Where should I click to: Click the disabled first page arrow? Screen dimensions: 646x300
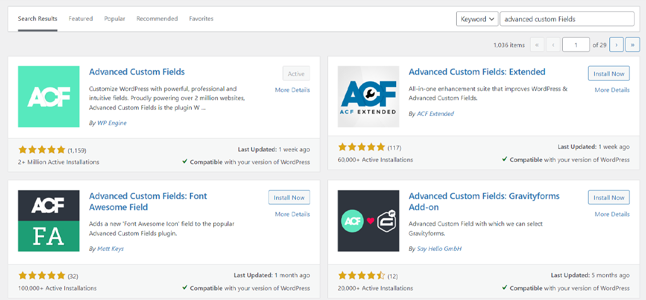coord(537,45)
